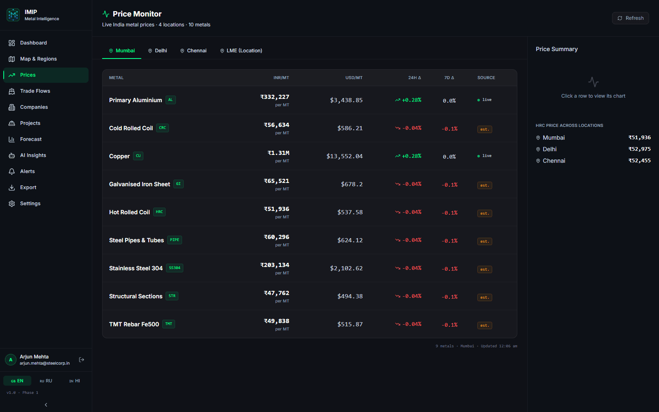Open AI Insights in the sidebar

(46, 155)
